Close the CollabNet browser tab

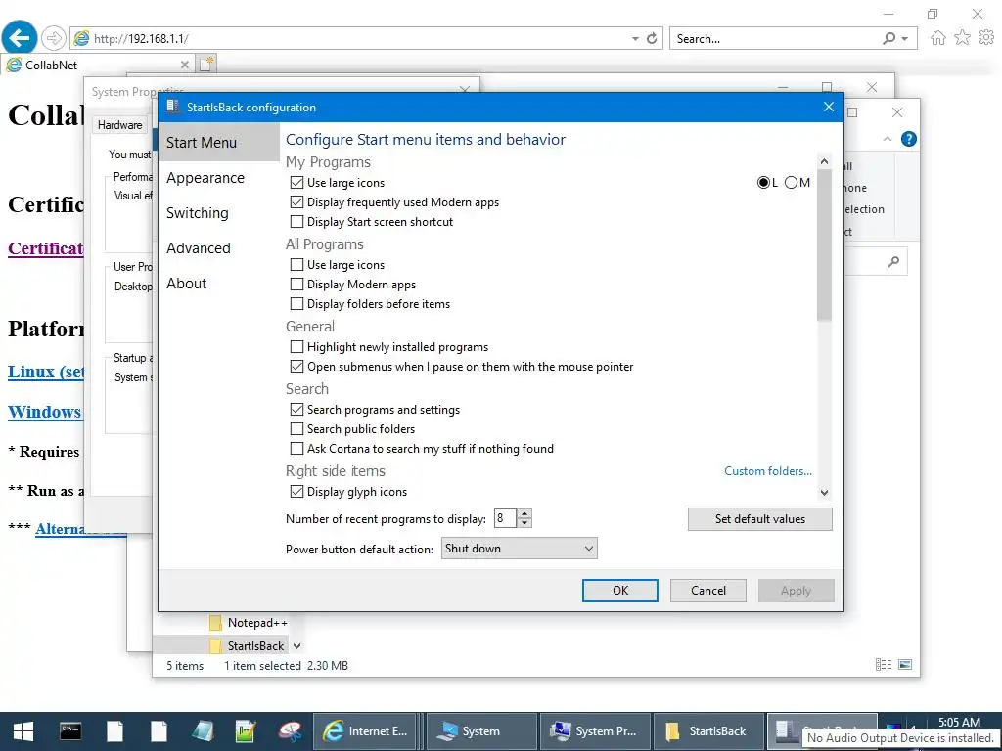[x=185, y=65]
